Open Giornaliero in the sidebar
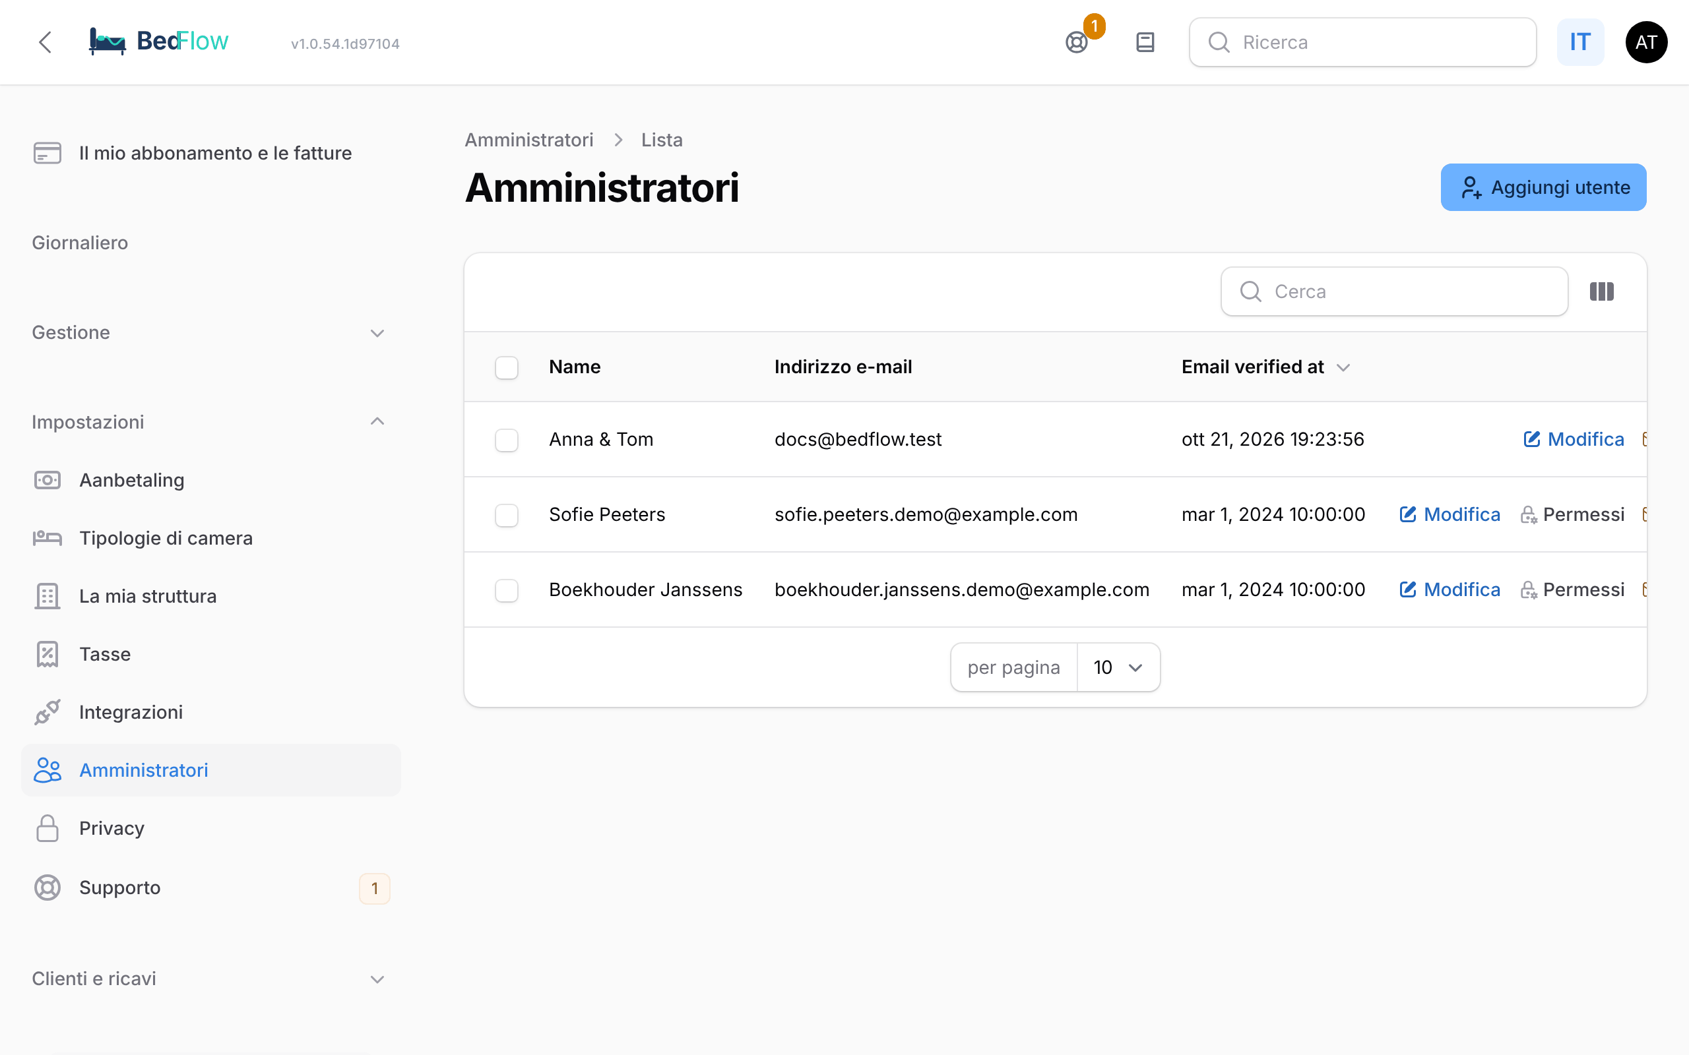1689x1055 pixels. pos(80,243)
